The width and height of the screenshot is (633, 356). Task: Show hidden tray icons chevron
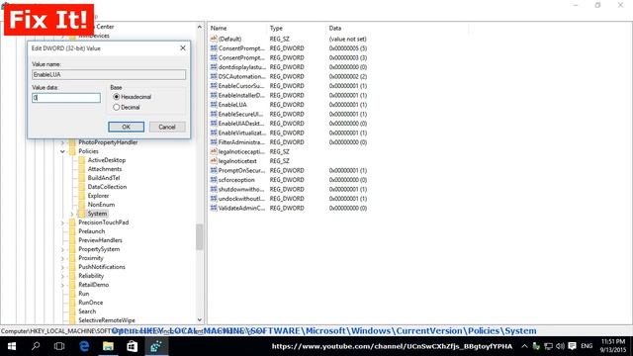(x=524, y=346)
